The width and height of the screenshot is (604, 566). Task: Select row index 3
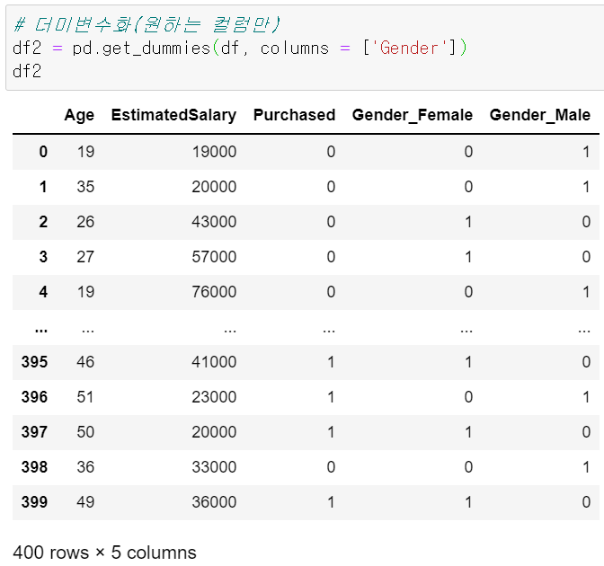coord(43,257)
